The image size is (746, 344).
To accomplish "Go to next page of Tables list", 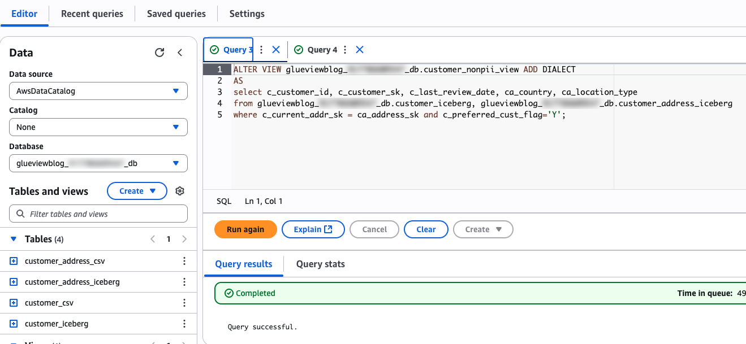I will coord(184,239).
